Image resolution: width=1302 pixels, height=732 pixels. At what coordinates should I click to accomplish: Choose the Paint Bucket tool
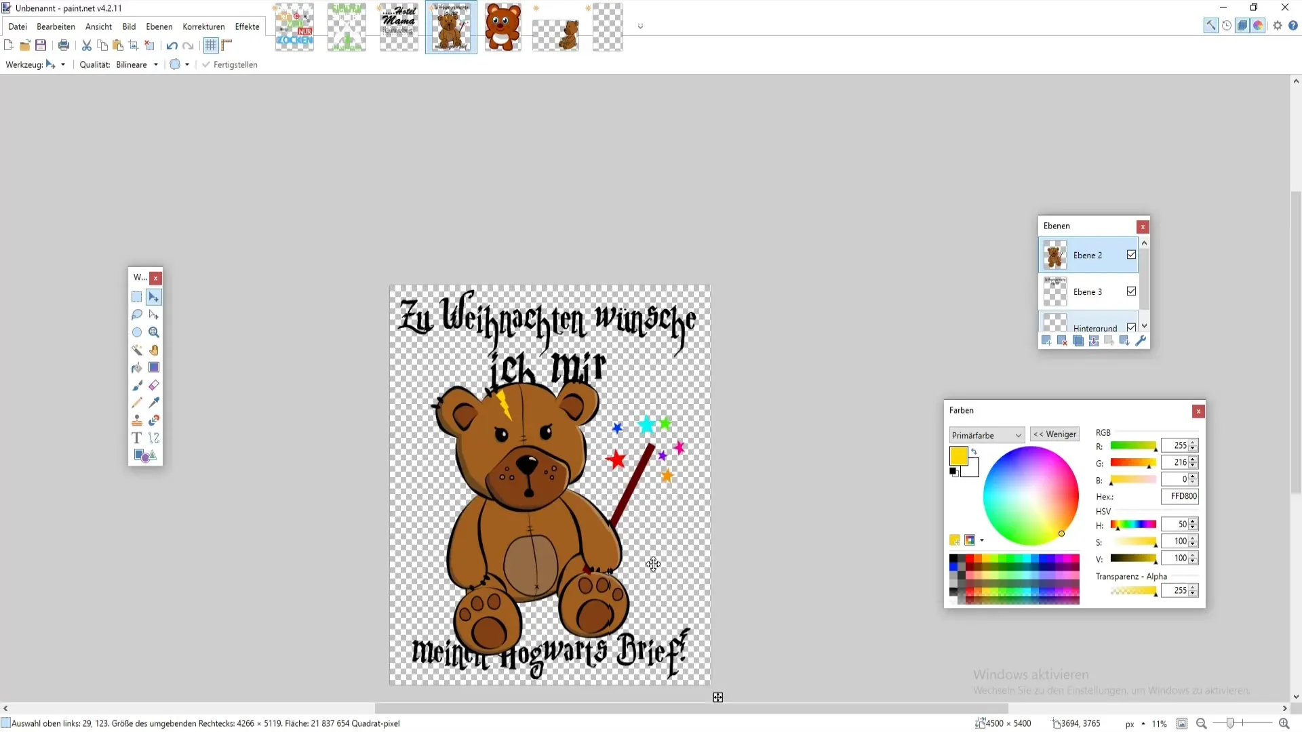(x=136, y=367)
